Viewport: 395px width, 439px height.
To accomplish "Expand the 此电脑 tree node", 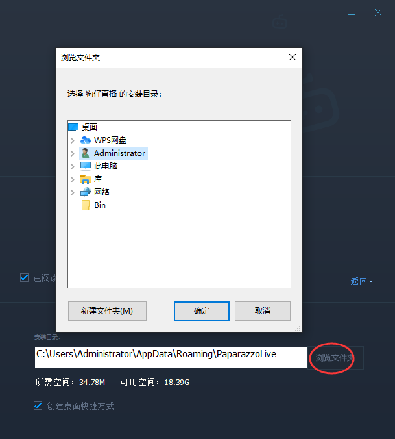I will (x=73, y=166).
